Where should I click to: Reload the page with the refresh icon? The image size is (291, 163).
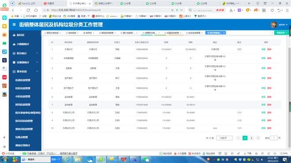click(x=28, y=10)
